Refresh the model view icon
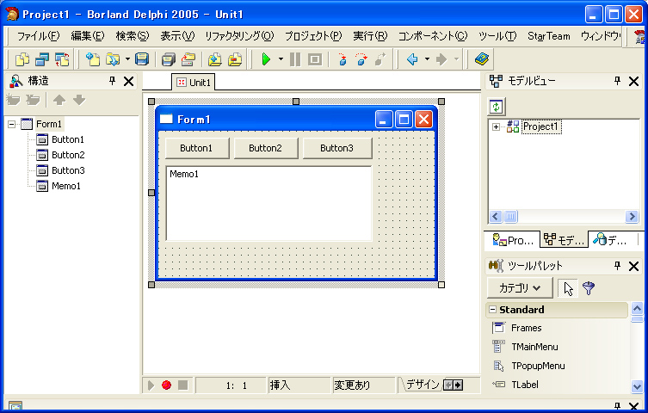 (496, 107)
